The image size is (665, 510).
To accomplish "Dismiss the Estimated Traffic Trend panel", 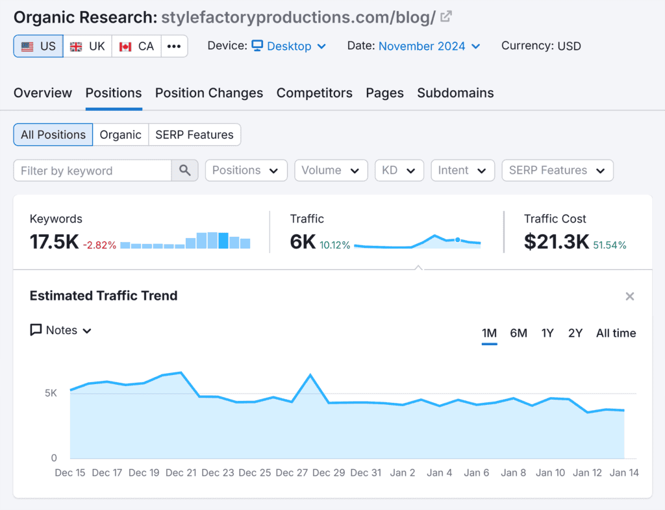I will point(629,296).
